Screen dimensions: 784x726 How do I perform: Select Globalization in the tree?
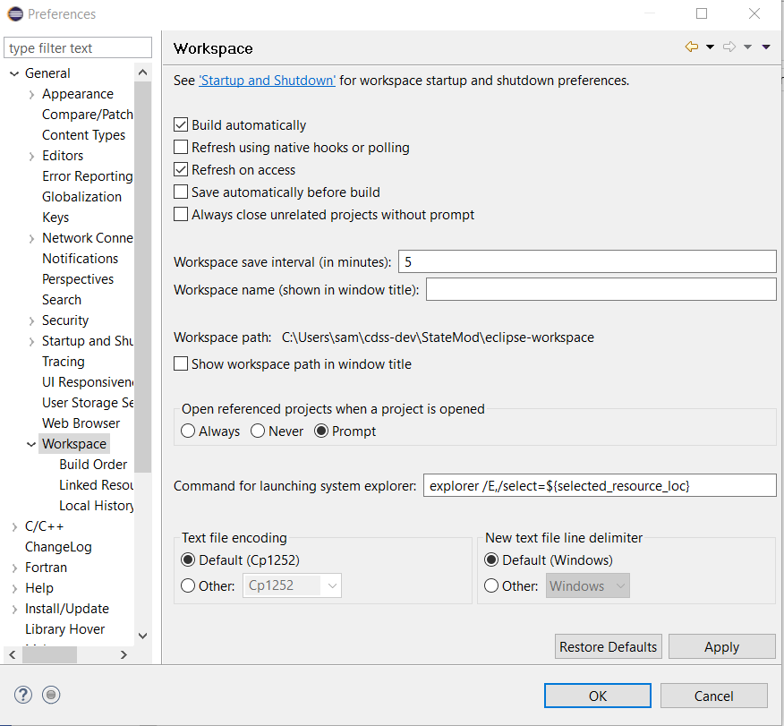[x=81, y=197]
